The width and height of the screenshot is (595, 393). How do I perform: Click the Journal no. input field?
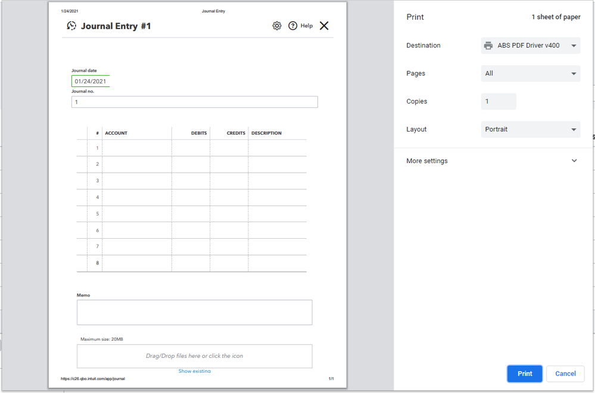(195, 102)
